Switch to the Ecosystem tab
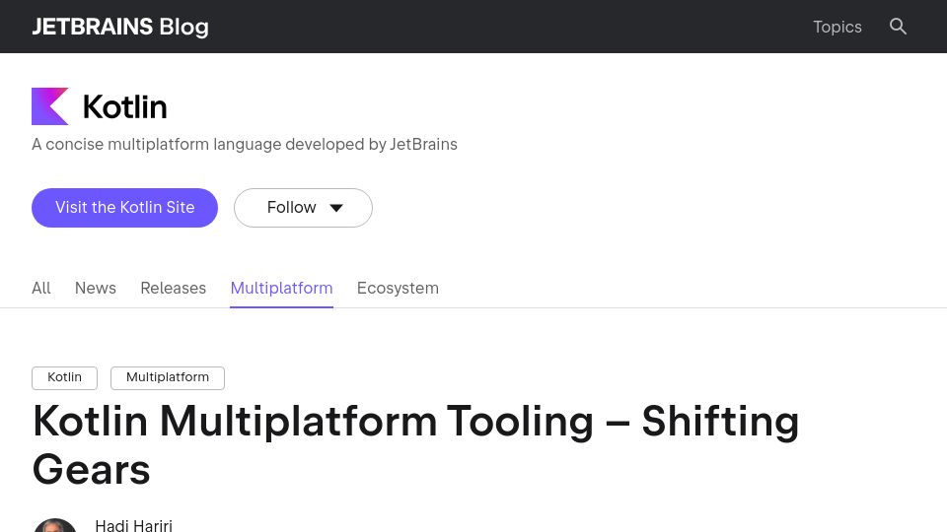 398,289
